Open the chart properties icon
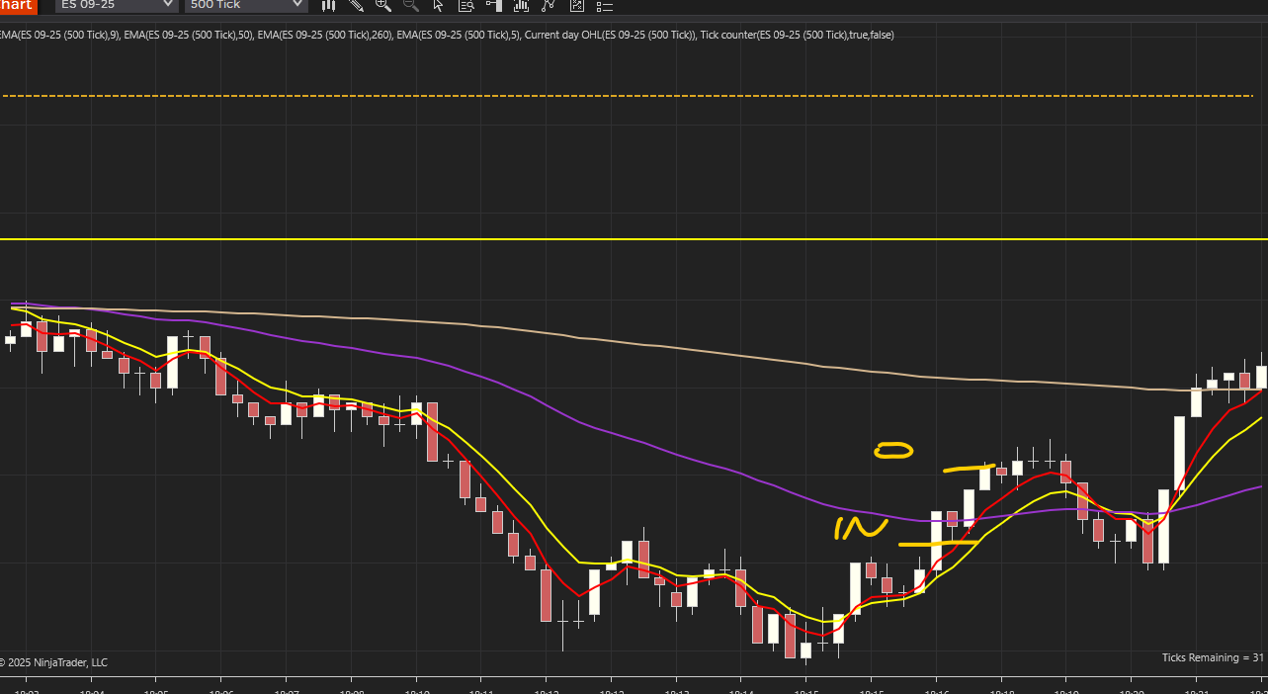Viewport: 1268px width, 694px height. coord(576,5)
